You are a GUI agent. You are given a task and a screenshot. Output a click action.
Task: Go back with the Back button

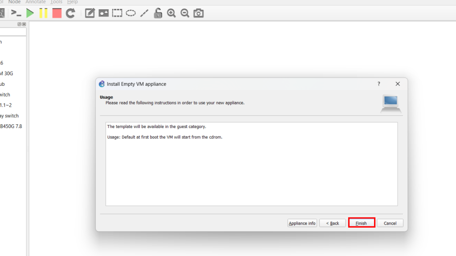332,223
